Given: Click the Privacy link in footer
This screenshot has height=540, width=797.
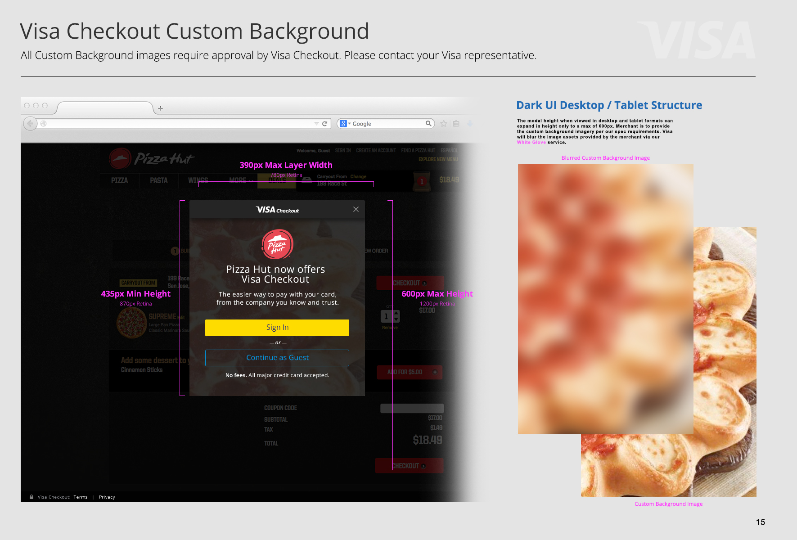Looking at the screenshot, I should coord(107,497).
